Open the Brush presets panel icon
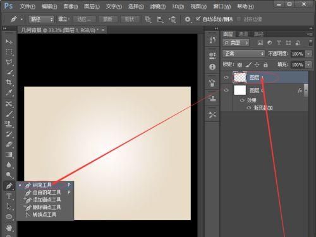This screenshot has height=237, width=316. pos(212,83)
